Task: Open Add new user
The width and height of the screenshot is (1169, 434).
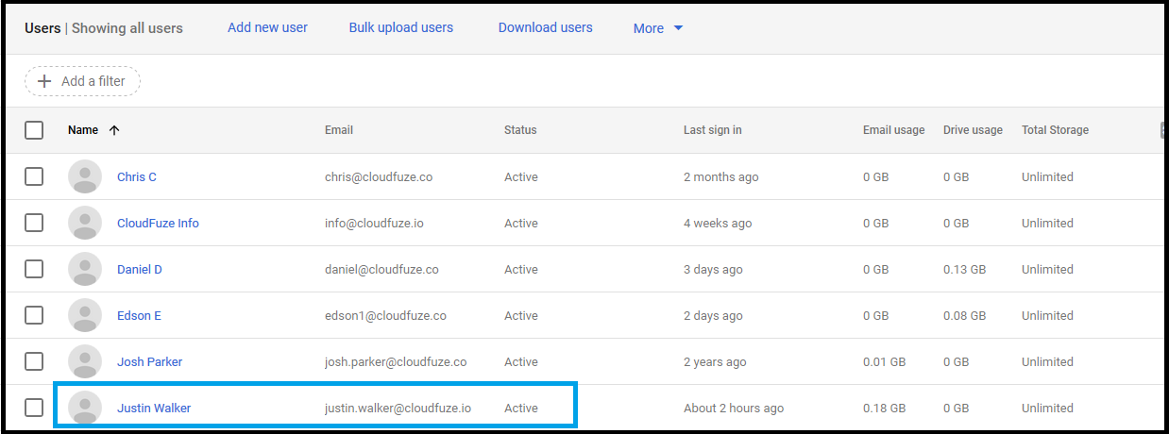Action: [x=267, y=27]
